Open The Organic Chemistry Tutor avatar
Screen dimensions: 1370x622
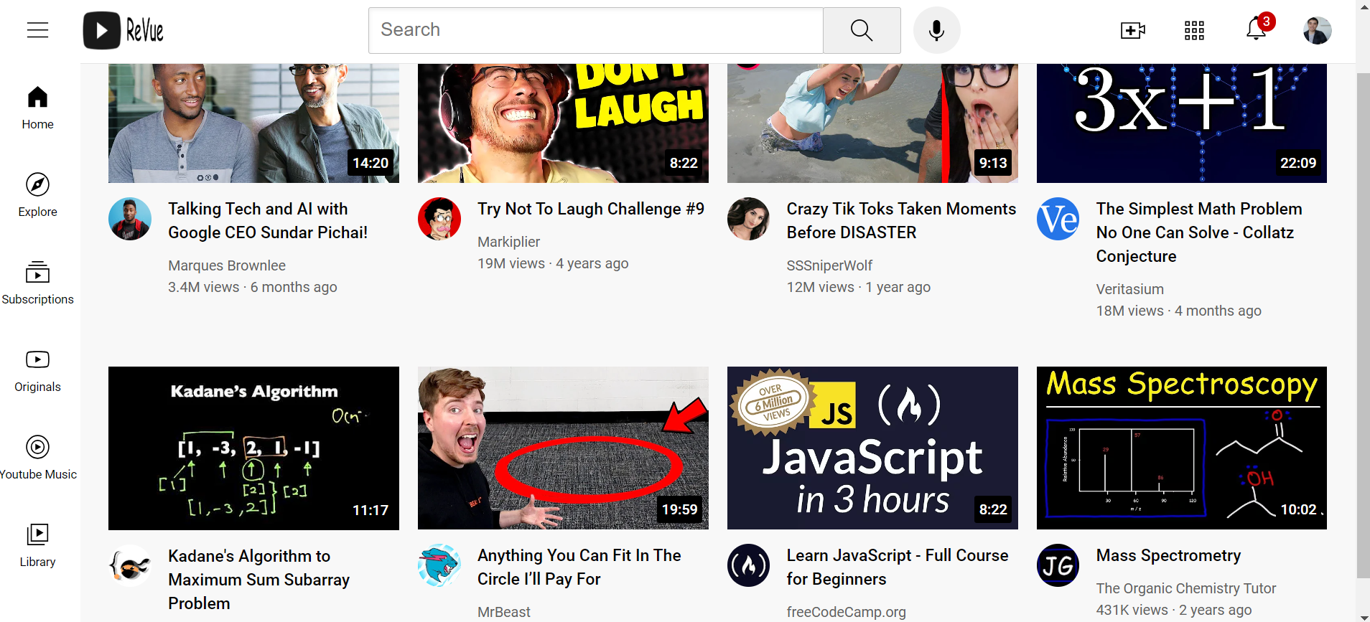point(1058,565)
